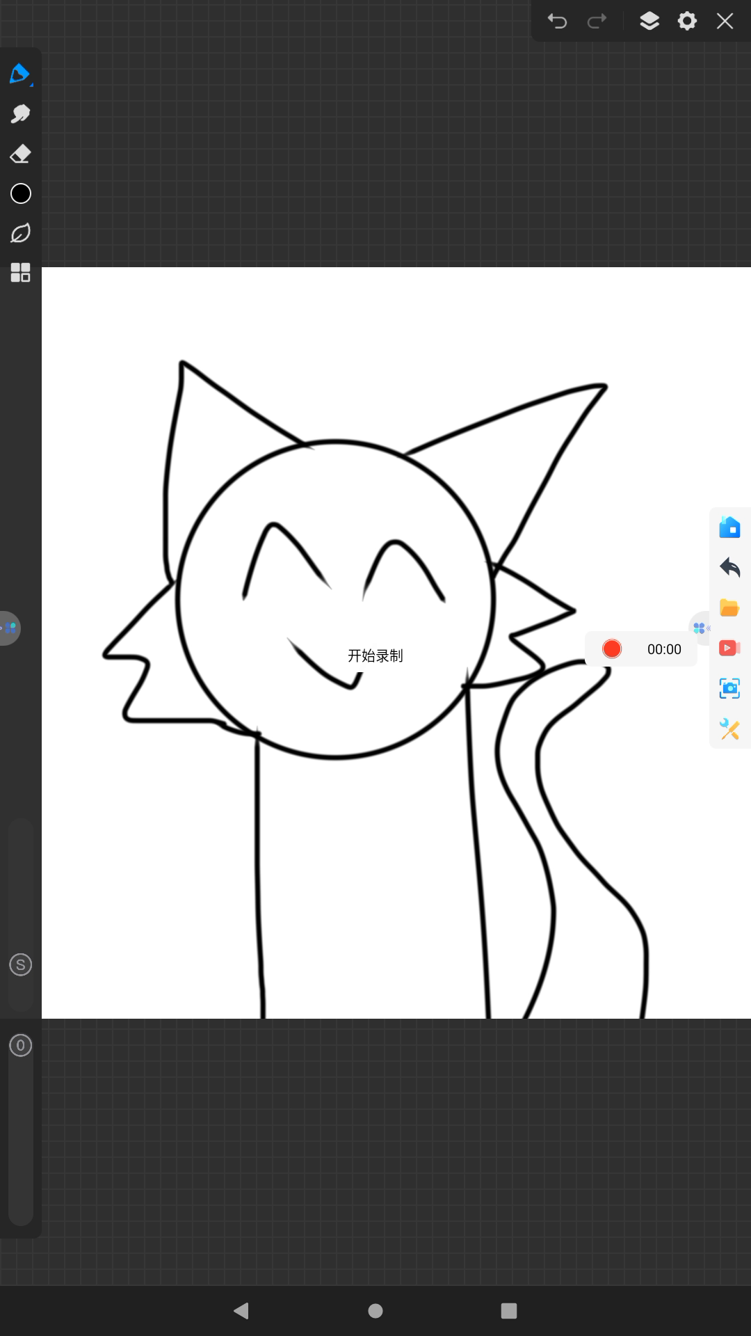
Task: Take a screenshot with capture icon
Action: point(729,689)
